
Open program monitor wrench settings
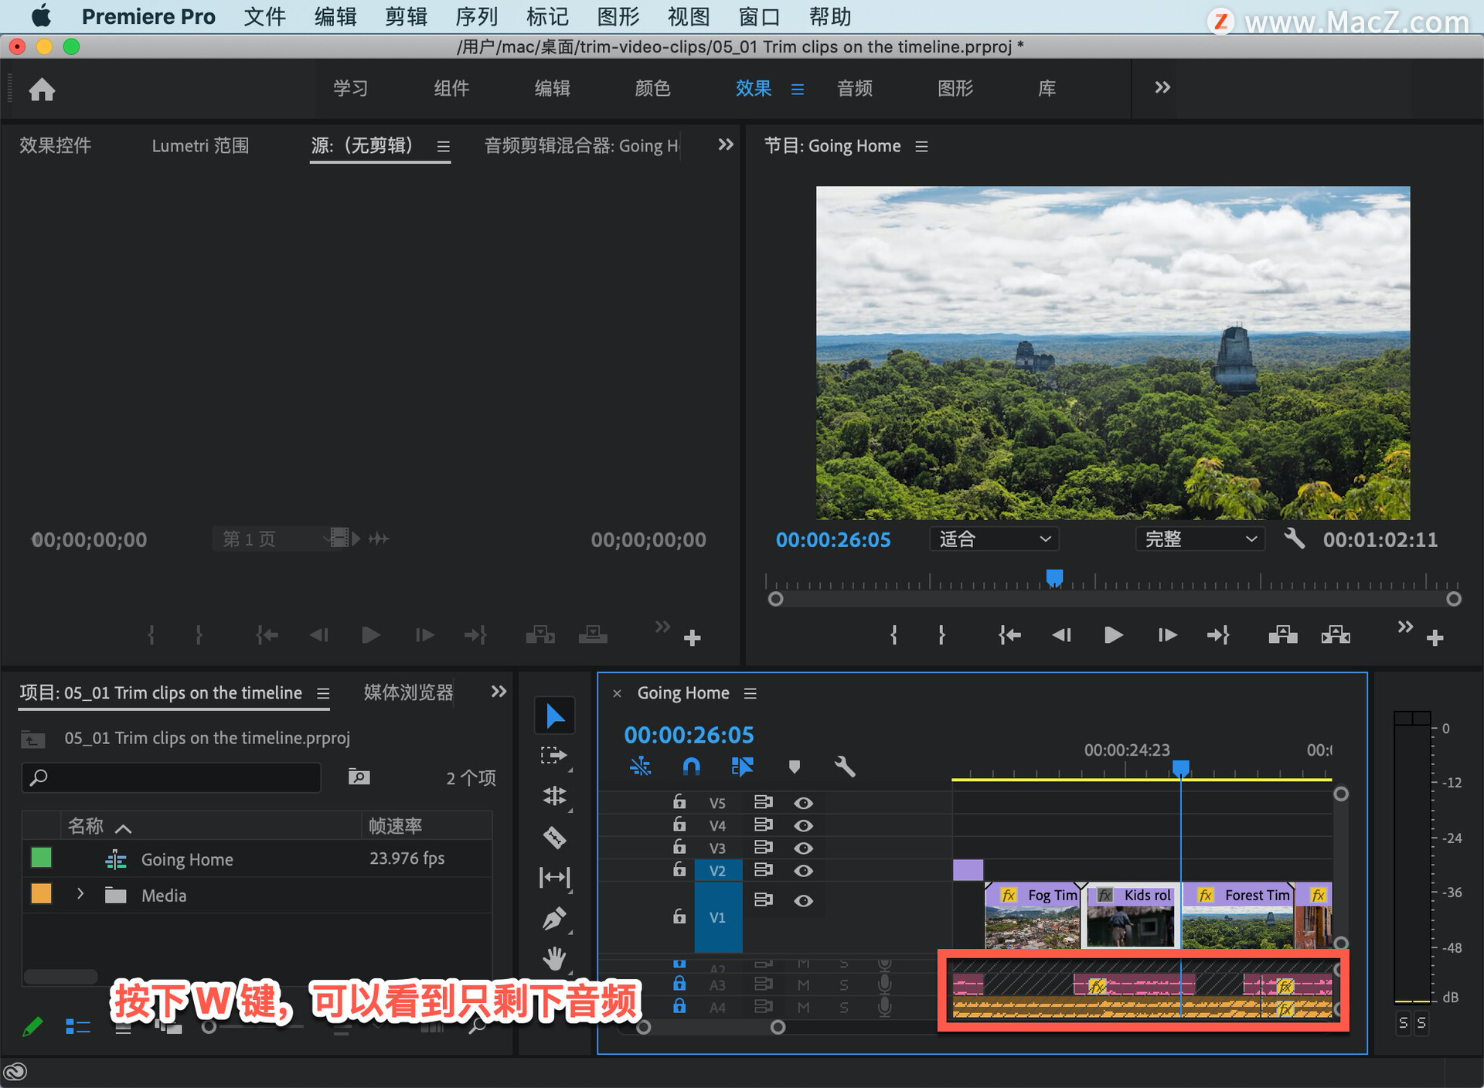[1294, 539]
